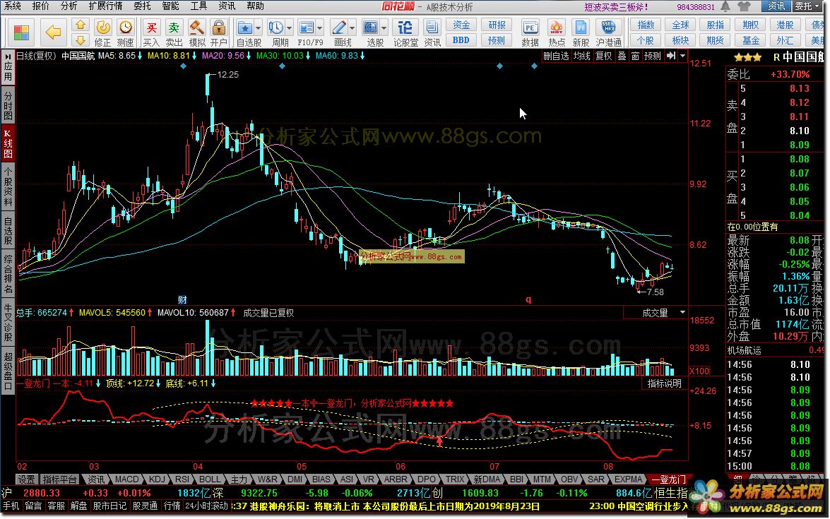Viewport: 830px width, 519px height.
Task: Expand the 周期 dropdown arrow
Action: coord(289,28)
